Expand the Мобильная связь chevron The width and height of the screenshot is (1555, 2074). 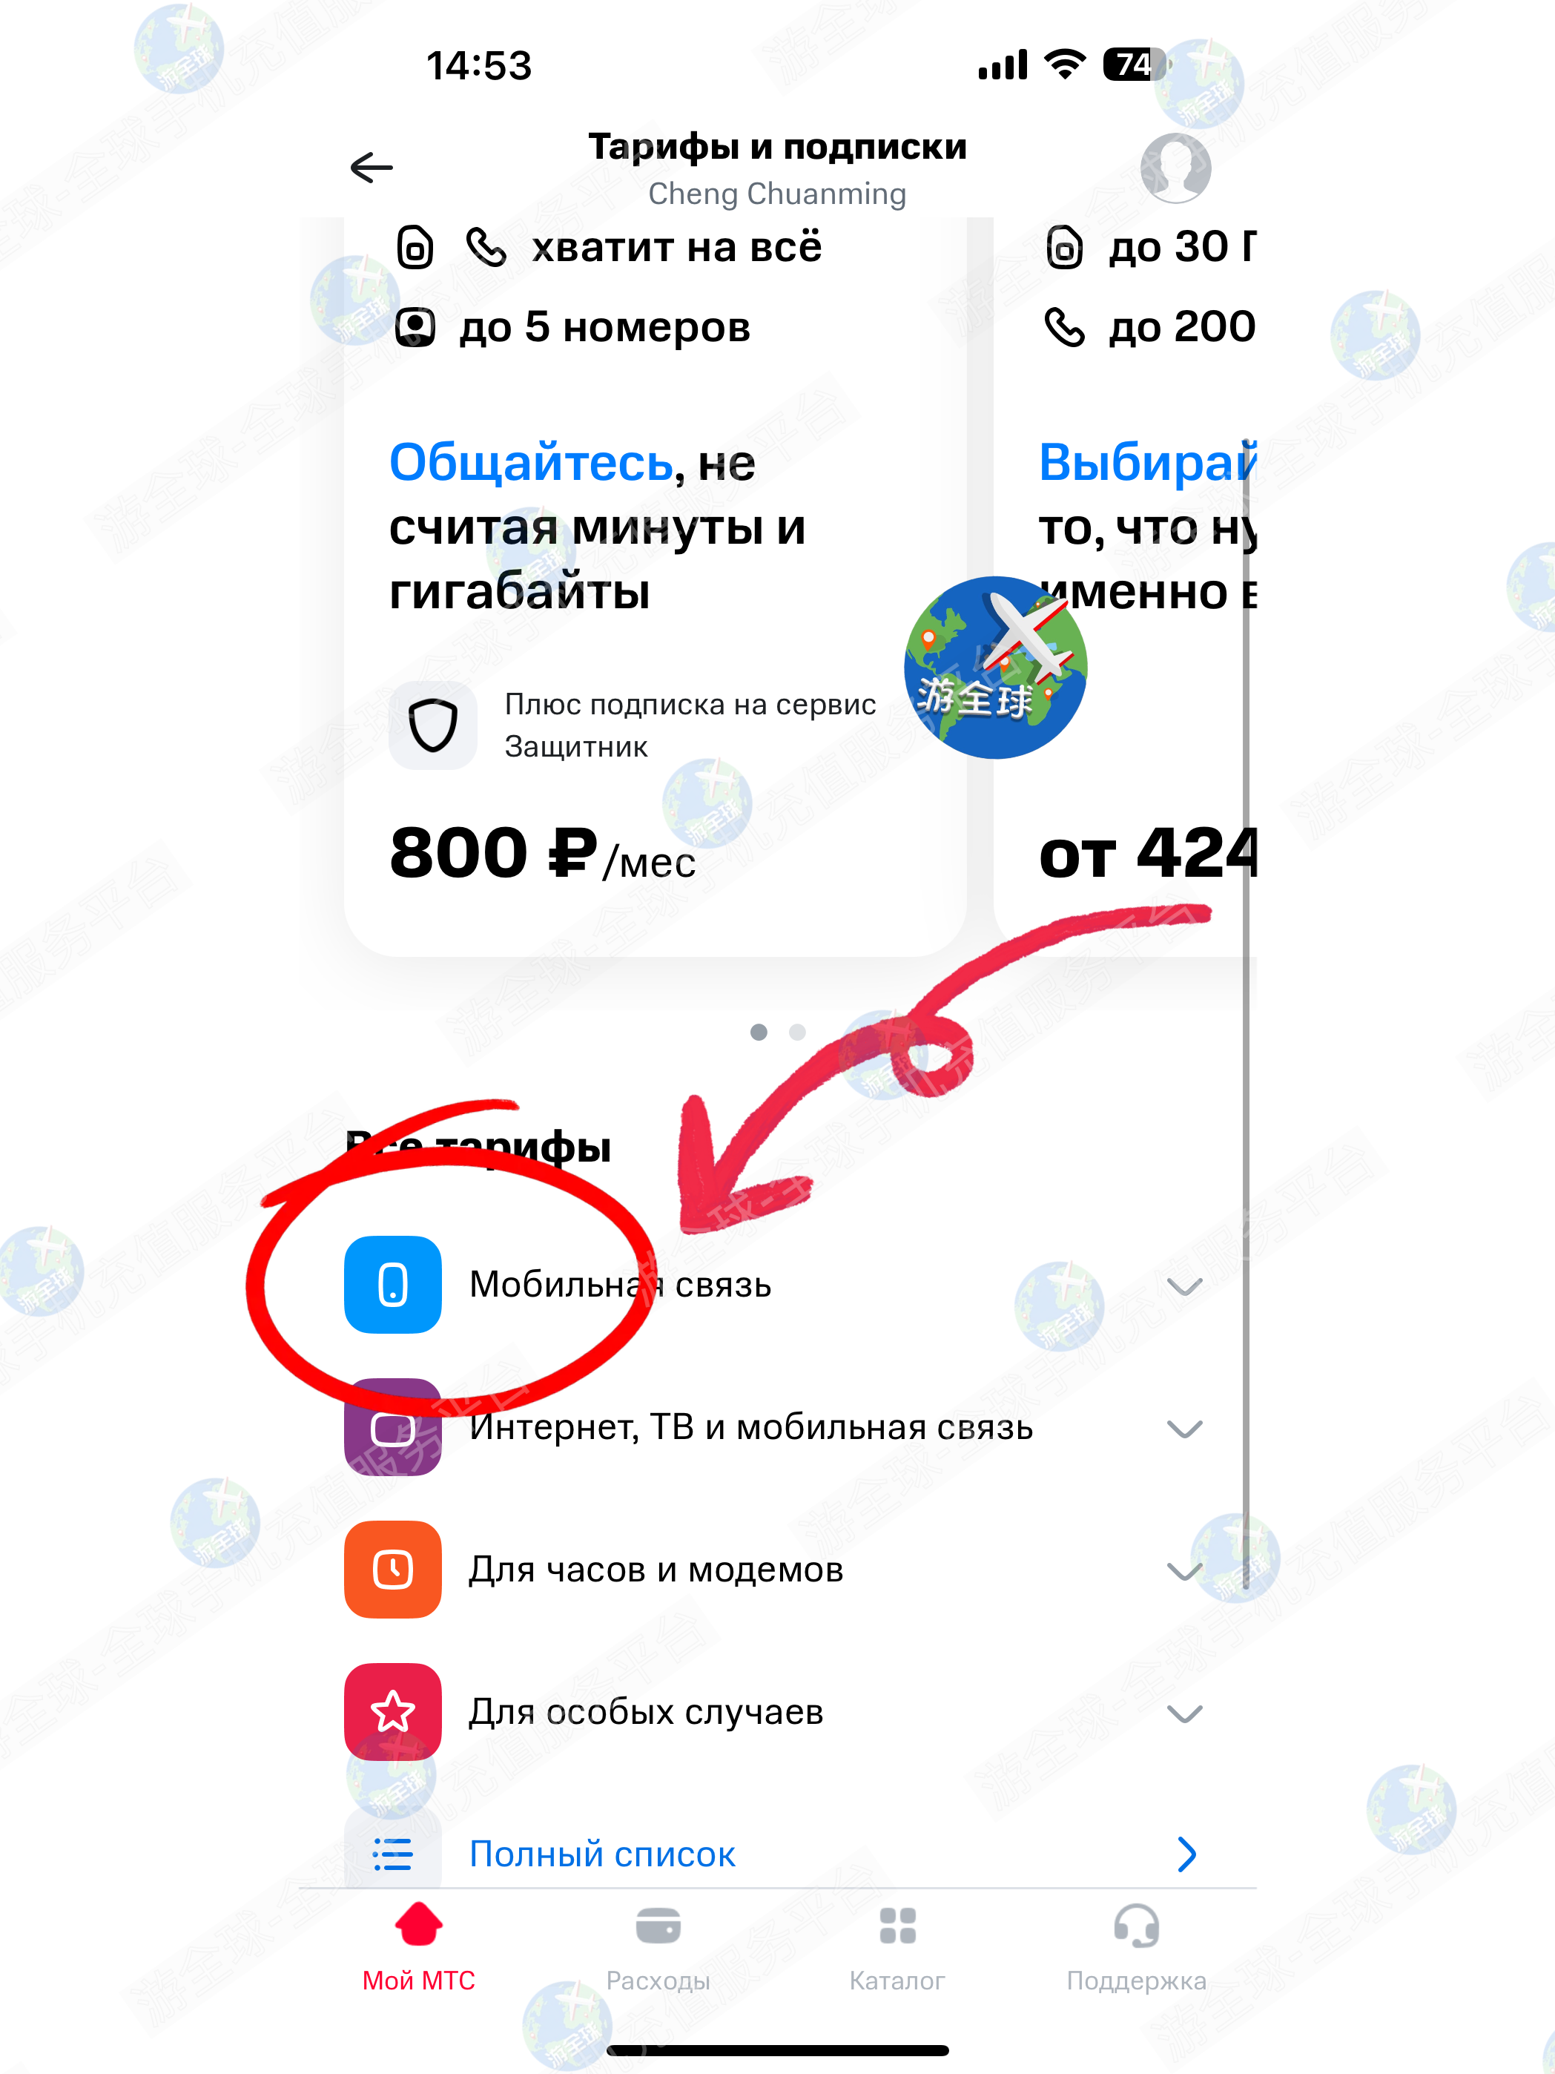(x=1185, y=1286)
